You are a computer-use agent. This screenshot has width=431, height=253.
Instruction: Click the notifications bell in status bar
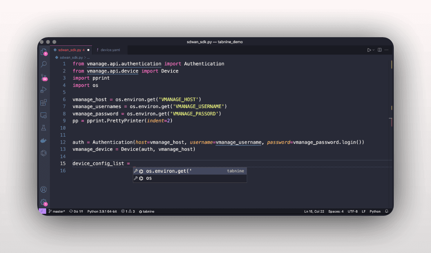(386, 211)
